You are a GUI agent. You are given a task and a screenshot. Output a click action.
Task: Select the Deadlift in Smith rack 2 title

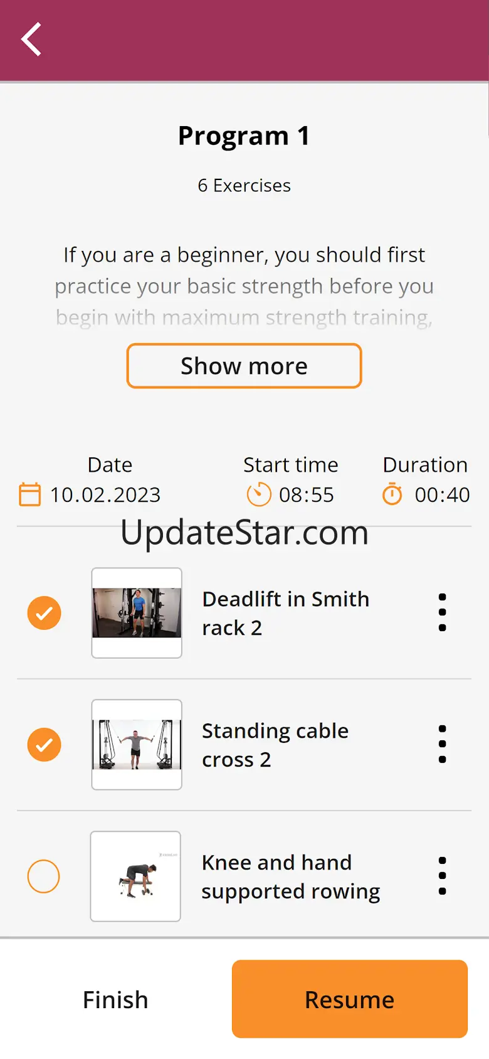tap(286, 613)
